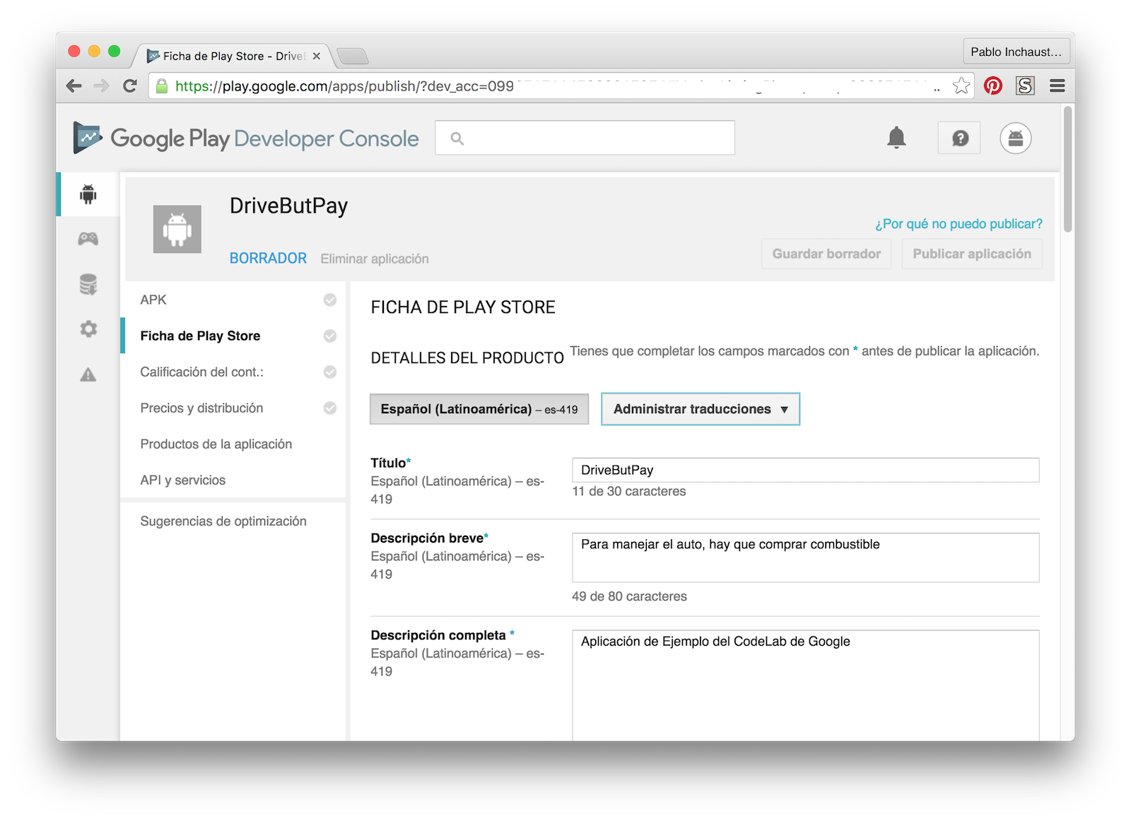Image resolution: width=1131 pixels, height=821 pixels.
Task: Open the account avatar menu
Action: (1016, 138)
